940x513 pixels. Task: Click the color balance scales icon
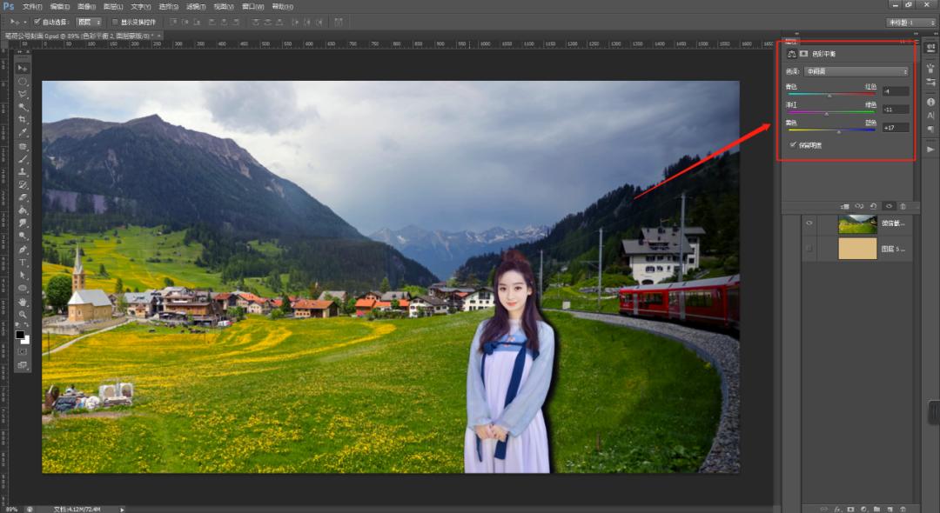791,54
